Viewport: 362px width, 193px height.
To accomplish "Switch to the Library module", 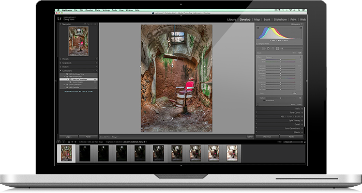I will 232,20.
